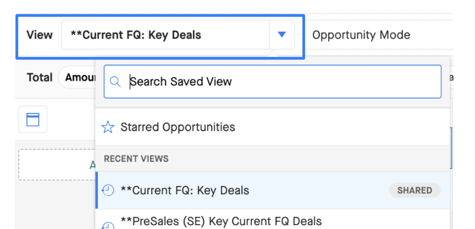Focus the Search Saved View field
Image resolution: width=475 pixels, height=229 pixels.
pos(272,82)
